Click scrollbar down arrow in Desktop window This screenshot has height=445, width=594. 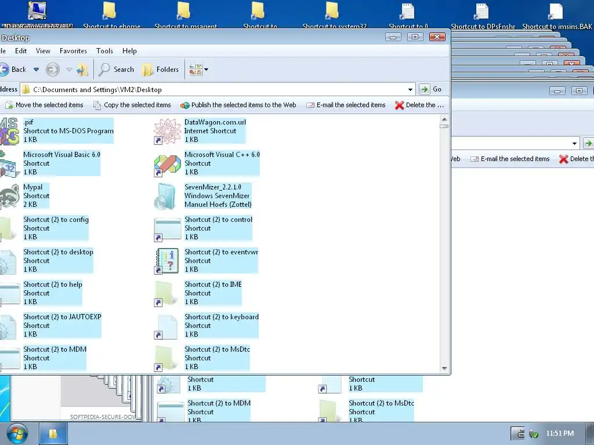click(444, 368)
